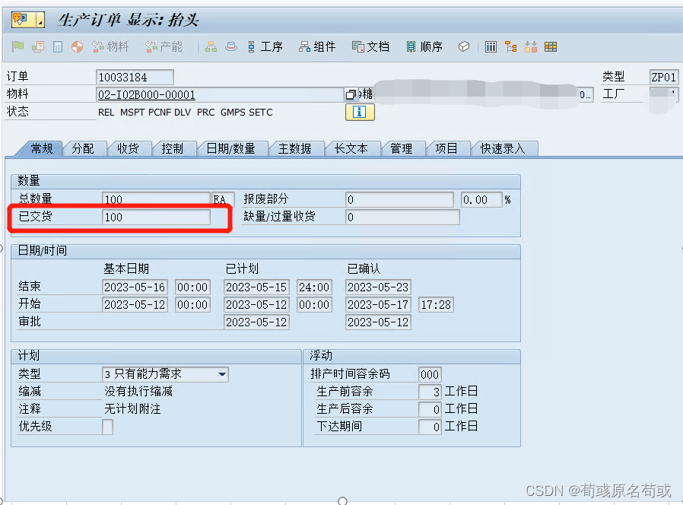Click the packaging box icon in the toolbar
683x505 pixels.
point(464,46)
